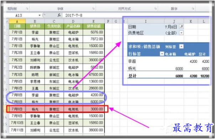The height and width of the screenshot is (139, 216).
Task: Click the 电冰箱 column label in pivot table
Action: (x=170, y=54)
